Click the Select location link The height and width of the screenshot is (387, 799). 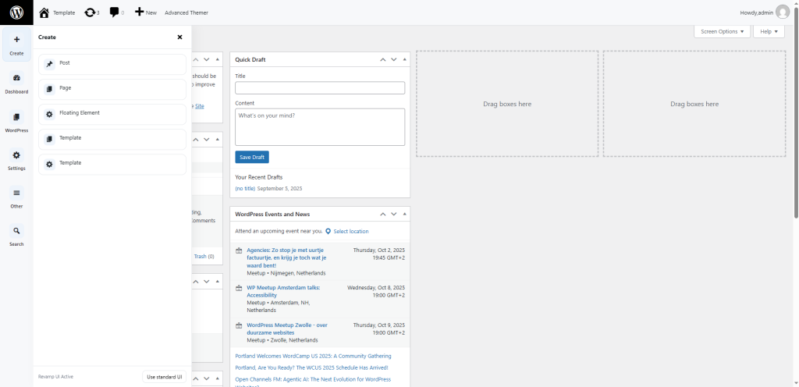(350, 231)
